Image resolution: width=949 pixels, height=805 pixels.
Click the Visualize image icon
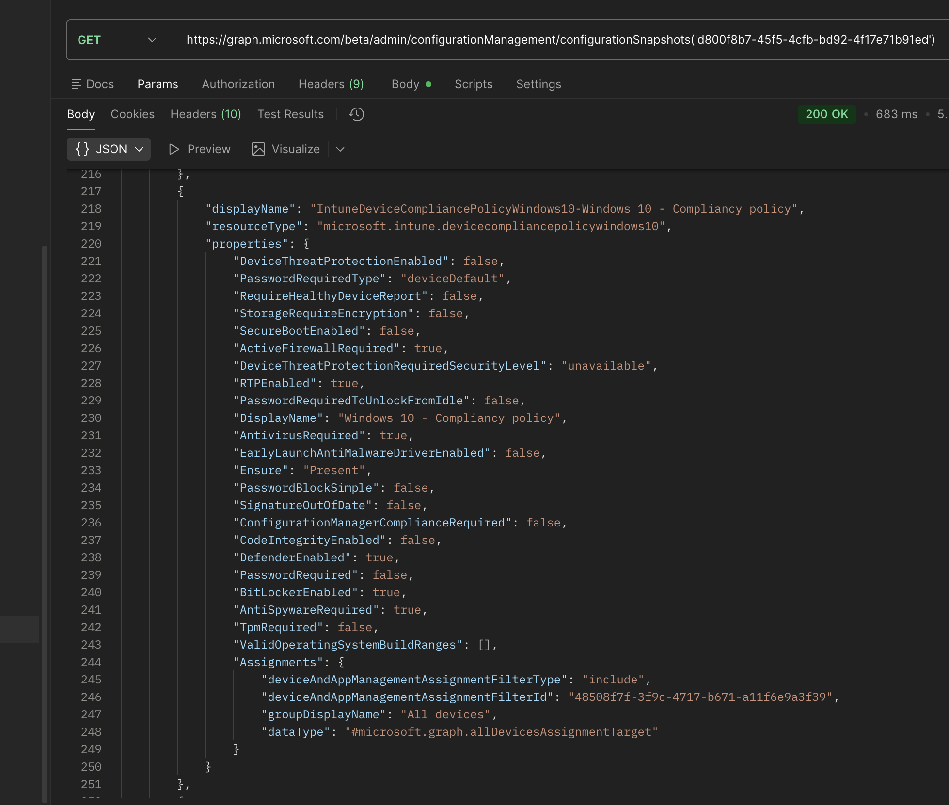pos(258,149)
